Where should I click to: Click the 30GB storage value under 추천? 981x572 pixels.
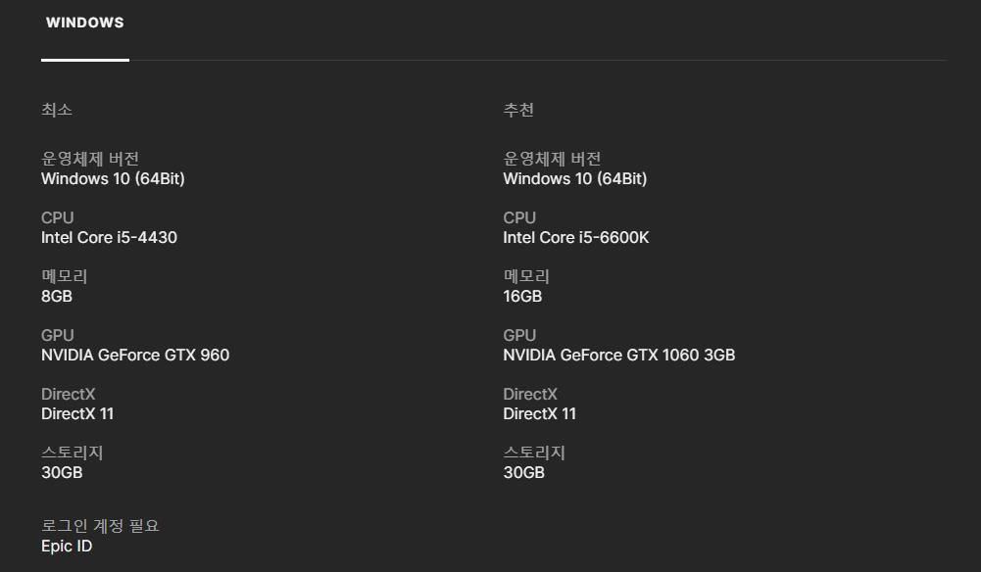523,472
